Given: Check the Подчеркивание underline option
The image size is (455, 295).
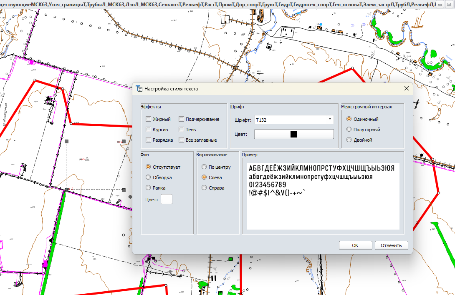Looking at the screenshot, I should pos(182,119).
